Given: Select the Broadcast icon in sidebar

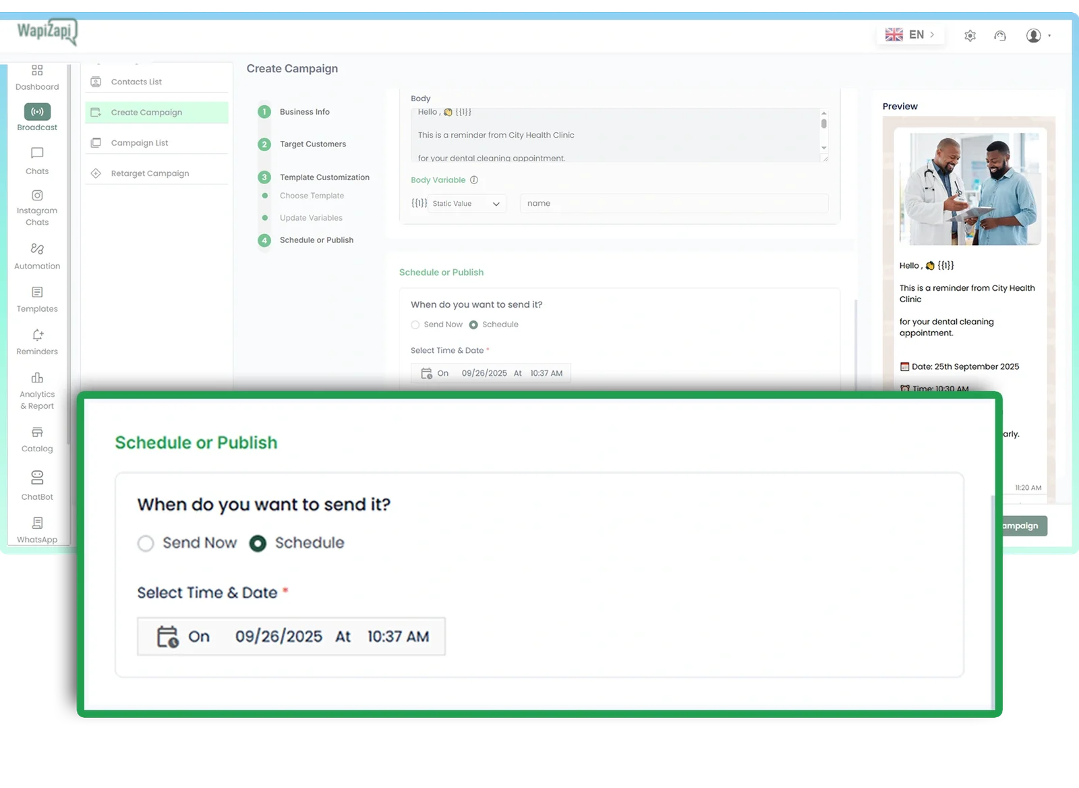Looking at the screenshot, I should 37,112.
